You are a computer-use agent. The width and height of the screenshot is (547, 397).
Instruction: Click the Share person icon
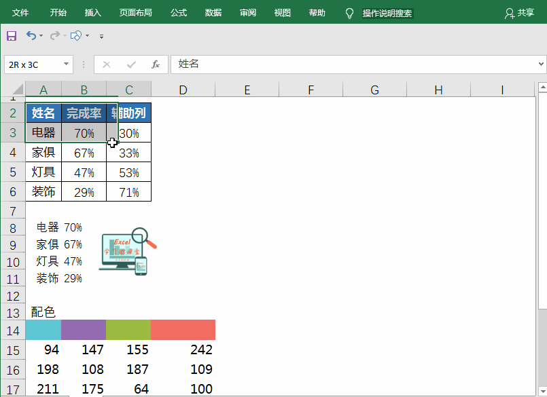pos(510,14)
